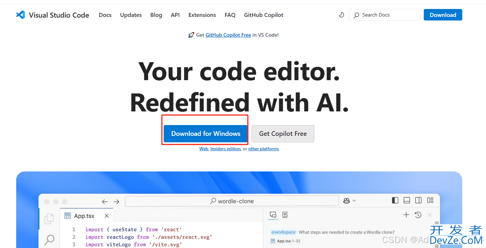The width and height of the screenshot is (486, 248).
Task: Start a new chat with plus icon
Action: [406, 215]
